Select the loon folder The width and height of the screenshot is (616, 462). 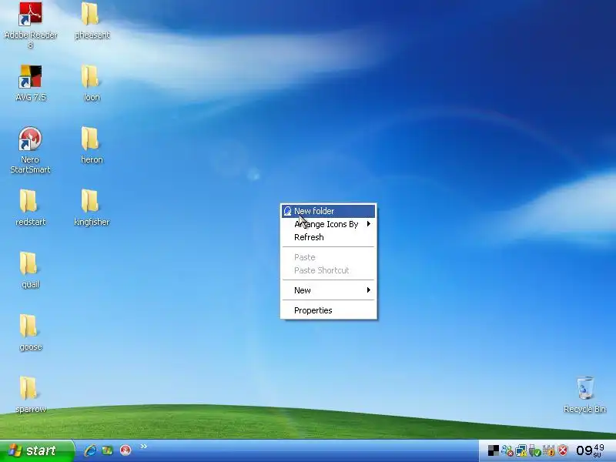[x=92, y=83]
